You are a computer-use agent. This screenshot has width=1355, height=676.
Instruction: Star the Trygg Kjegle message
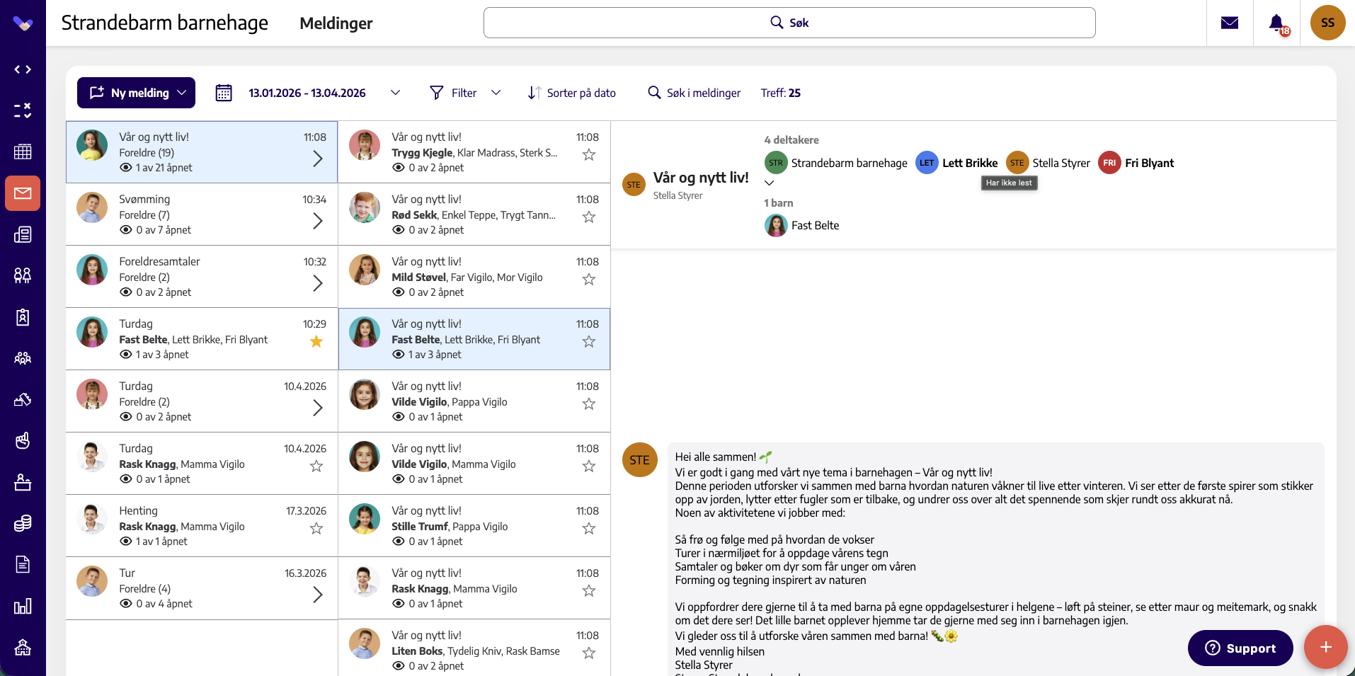point(589,155)
